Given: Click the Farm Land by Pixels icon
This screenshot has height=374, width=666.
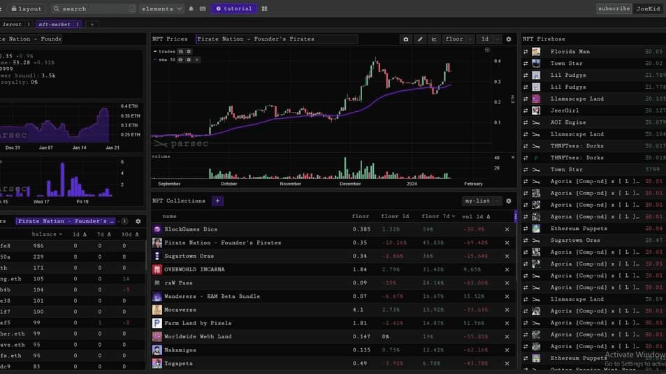Looking at the screenshot, I should [157, 323].
